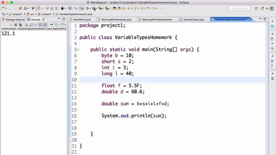Screen dimensions: 276x155
Task: Click the Coverage launch icon
Action: click(100, 8)
